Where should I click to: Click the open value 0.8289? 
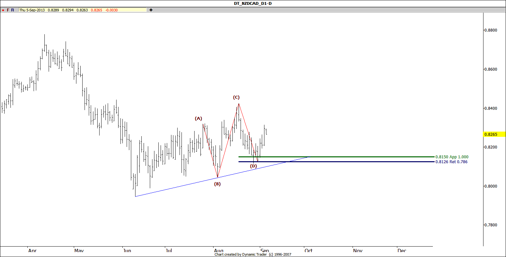pyautogui.click(x=53, y=10)
